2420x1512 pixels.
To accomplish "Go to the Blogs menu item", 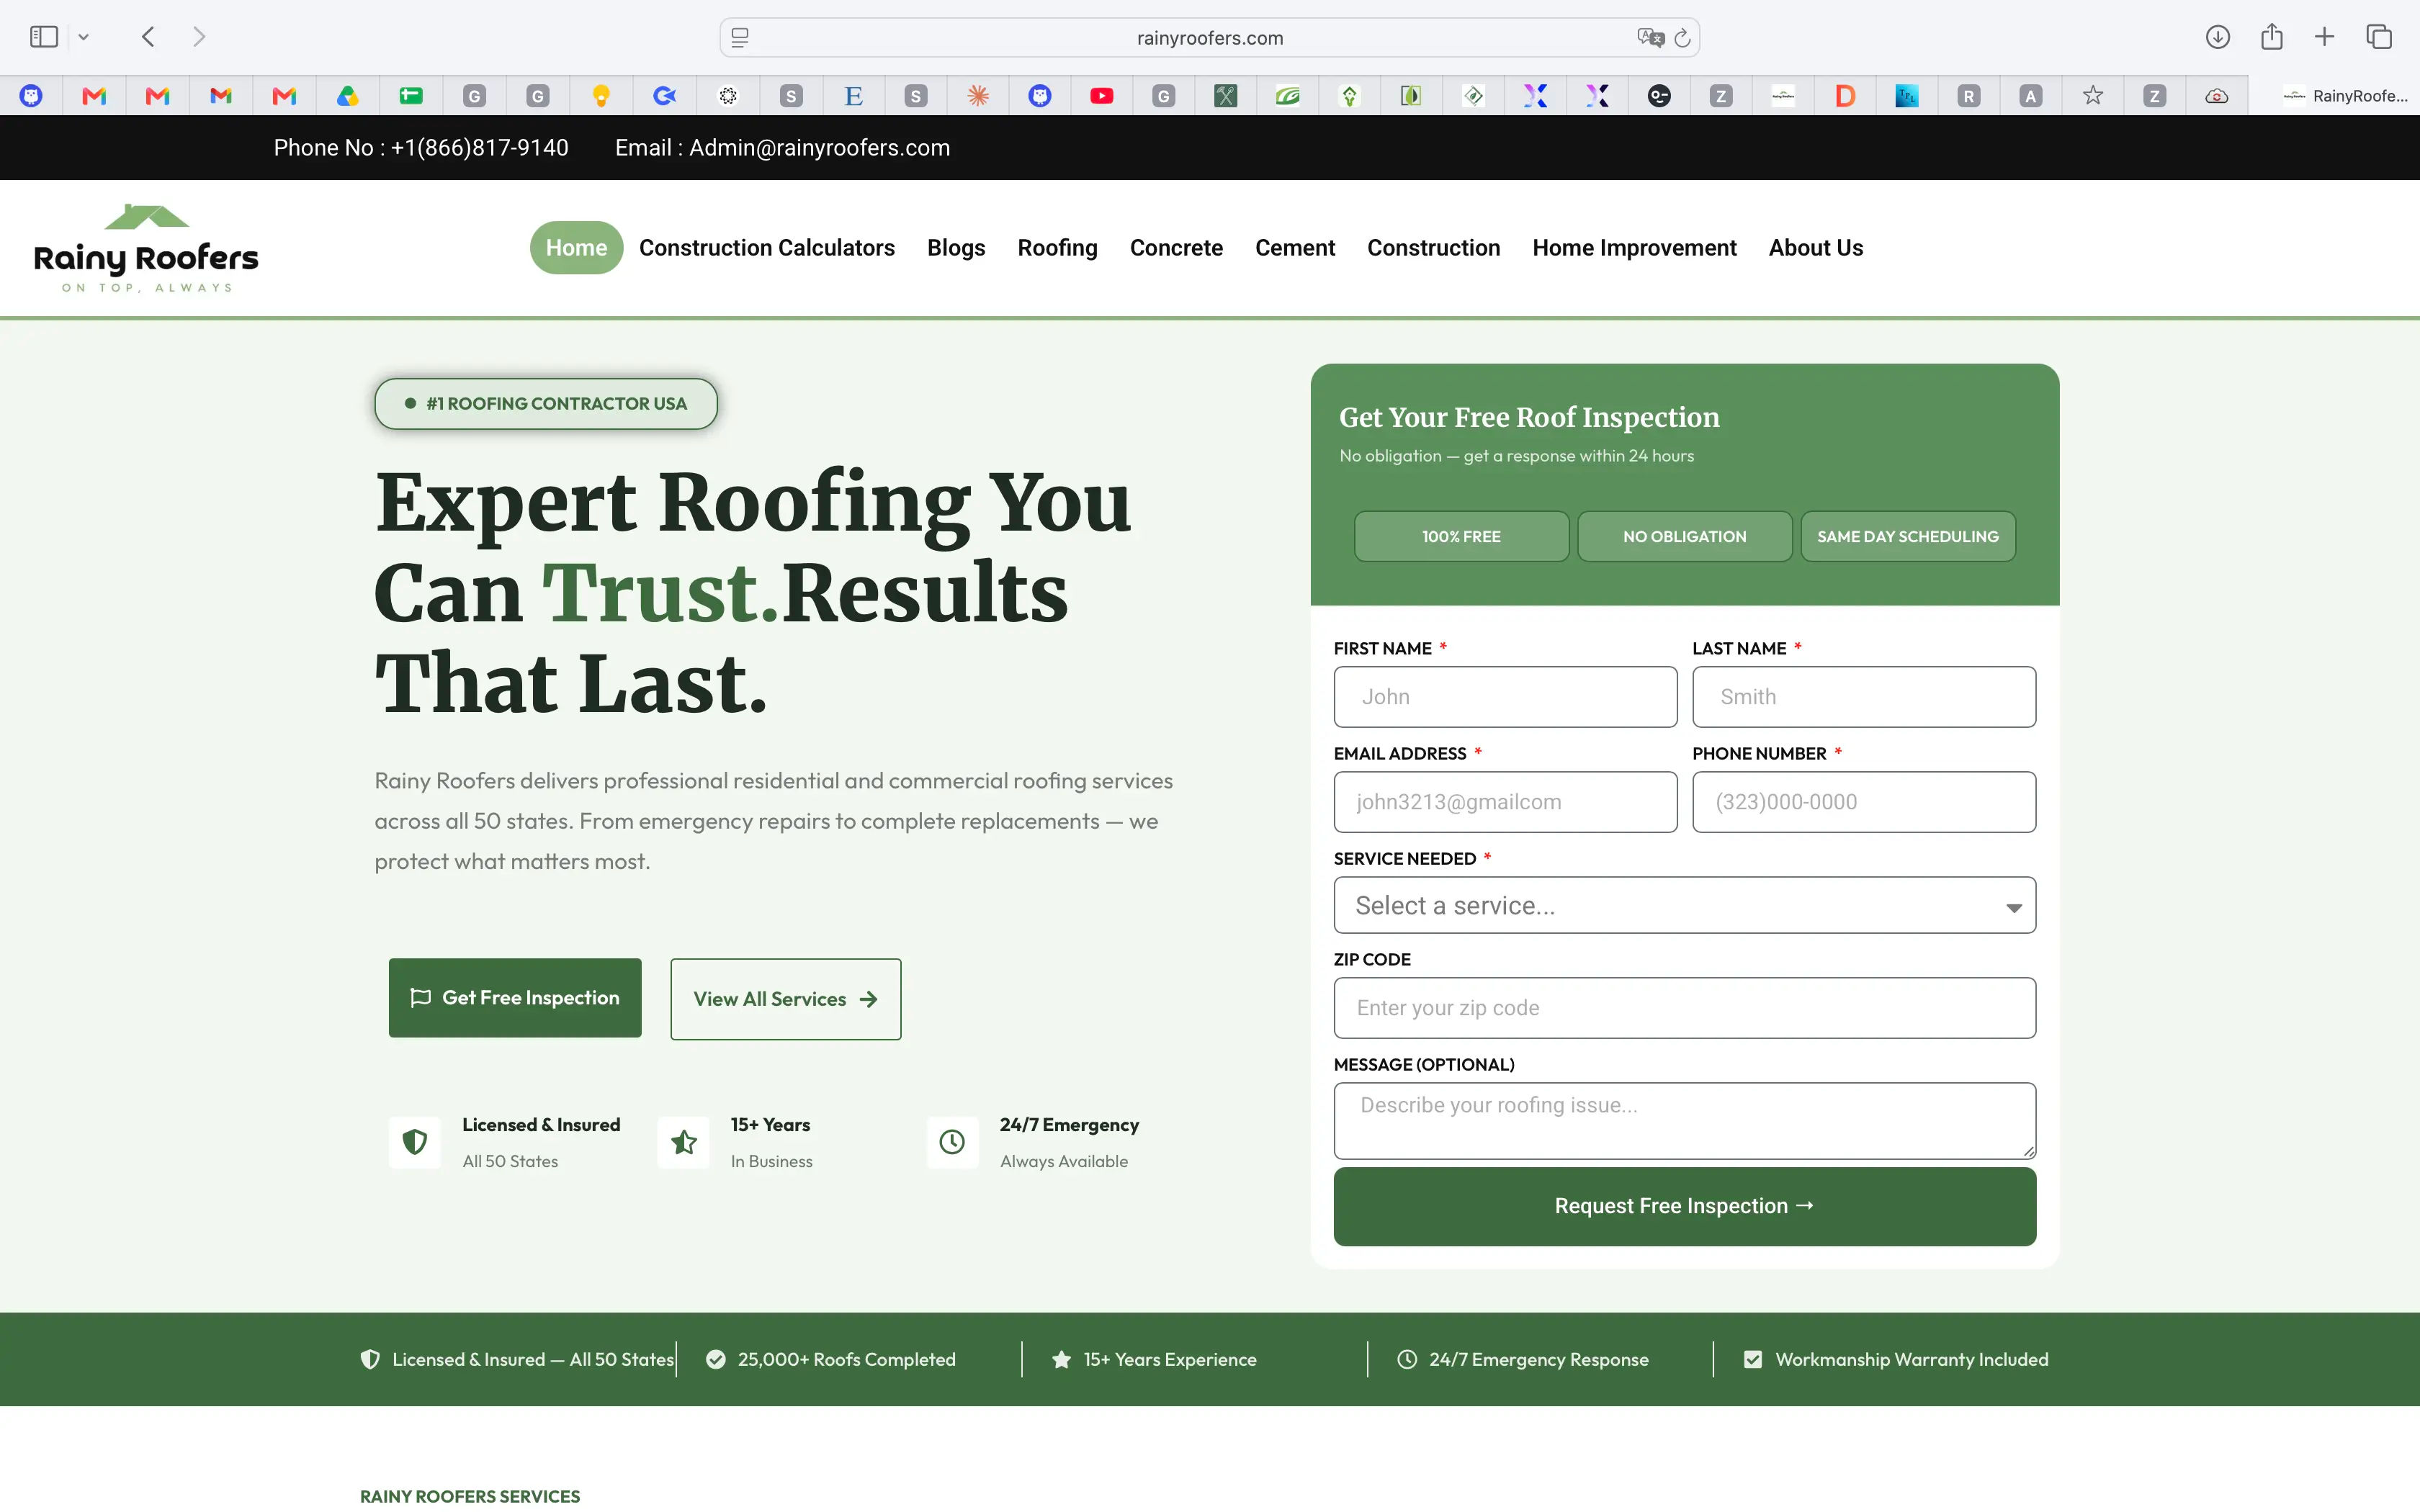I will coord(956,248).
